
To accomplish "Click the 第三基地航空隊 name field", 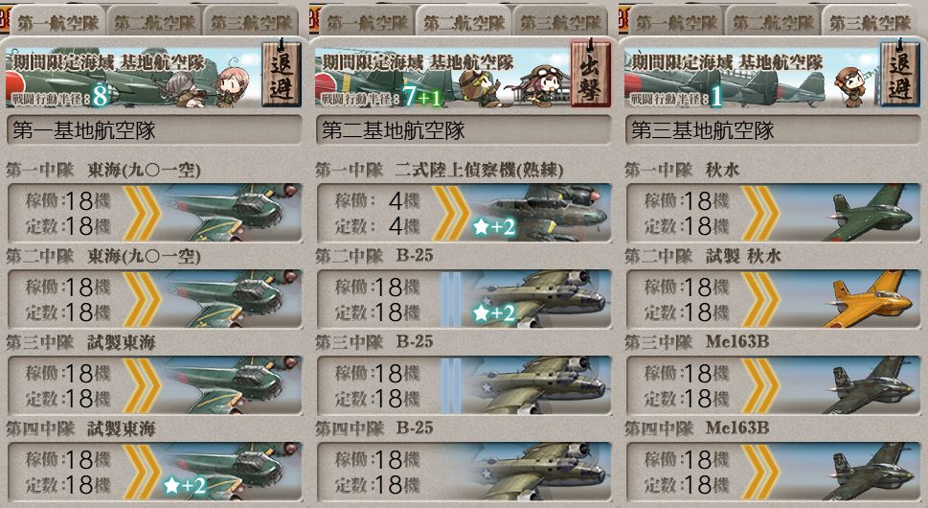I will click(x=774, y=130).
